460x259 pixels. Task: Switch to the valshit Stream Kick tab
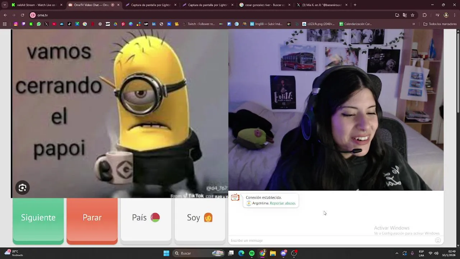pyautogui.click(x=33, y=5)
